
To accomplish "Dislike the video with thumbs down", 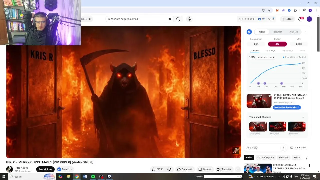I will click(x=169, y=169).
